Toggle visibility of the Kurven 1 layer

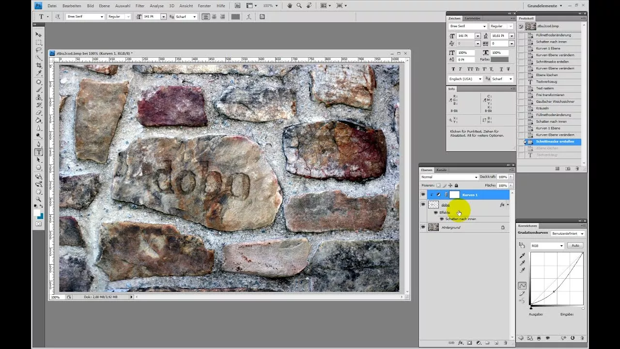[423, 195]
